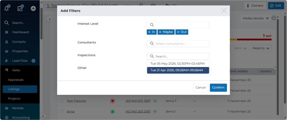
Task: Open Appraisals under Sales
Action: 16,80
